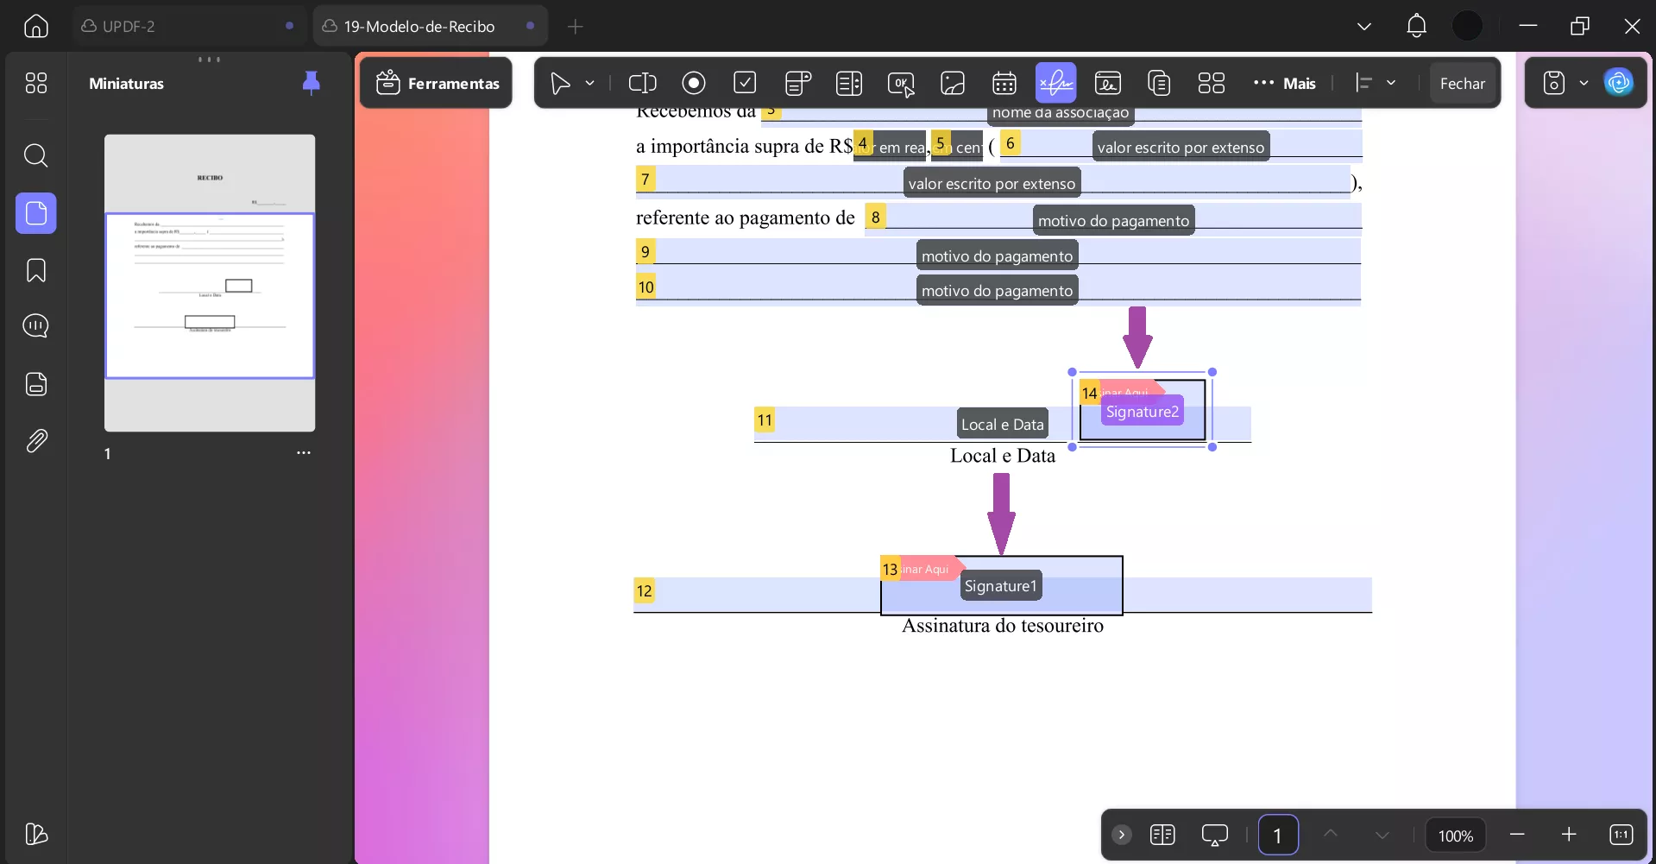Select the date field tool
The width and height of the screenshot is (1656, 864).
(1004, 83)
